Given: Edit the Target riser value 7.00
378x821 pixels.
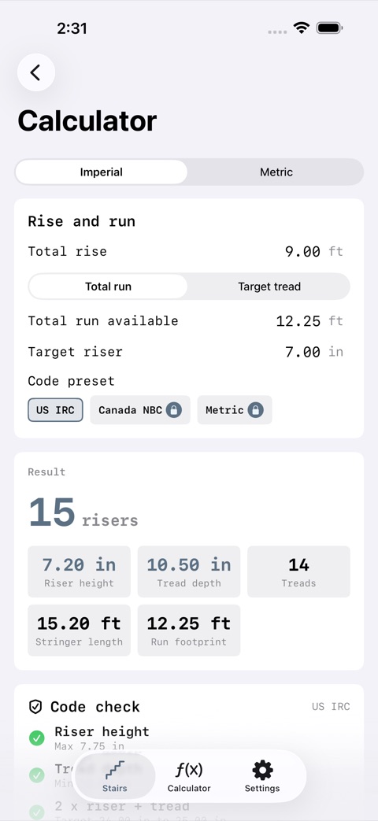Looking at the screenshot, I should coord(302,352).
